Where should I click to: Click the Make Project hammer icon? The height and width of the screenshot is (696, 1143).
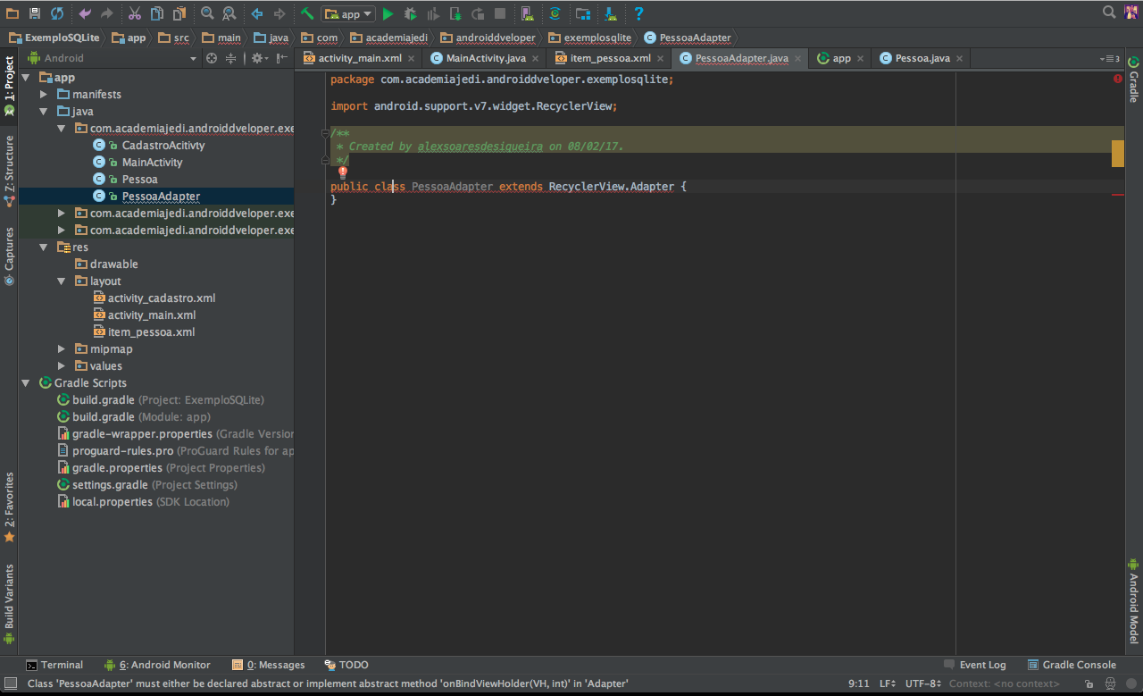306,13
